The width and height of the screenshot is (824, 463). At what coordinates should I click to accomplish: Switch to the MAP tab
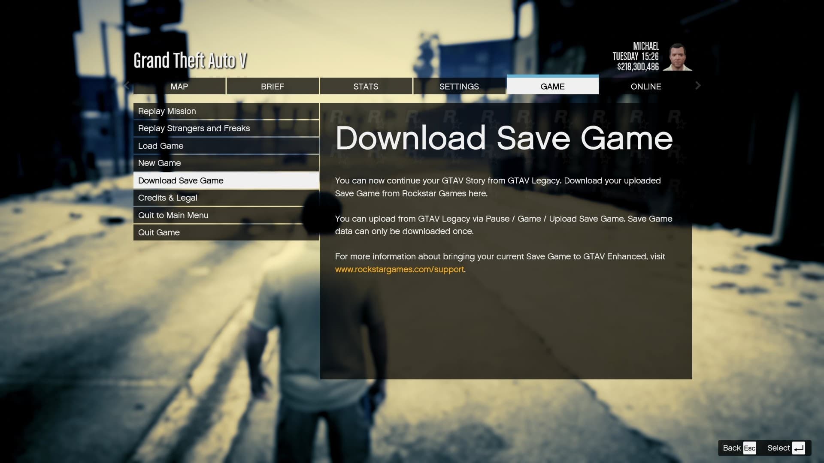pos(179,86)
